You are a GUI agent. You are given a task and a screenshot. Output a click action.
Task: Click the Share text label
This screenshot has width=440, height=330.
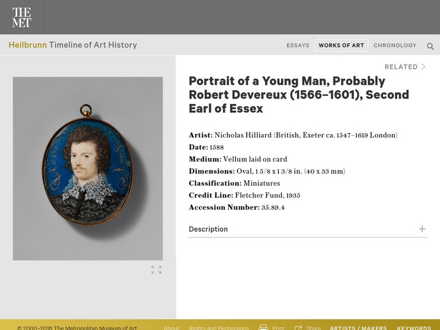coord(313,328)
